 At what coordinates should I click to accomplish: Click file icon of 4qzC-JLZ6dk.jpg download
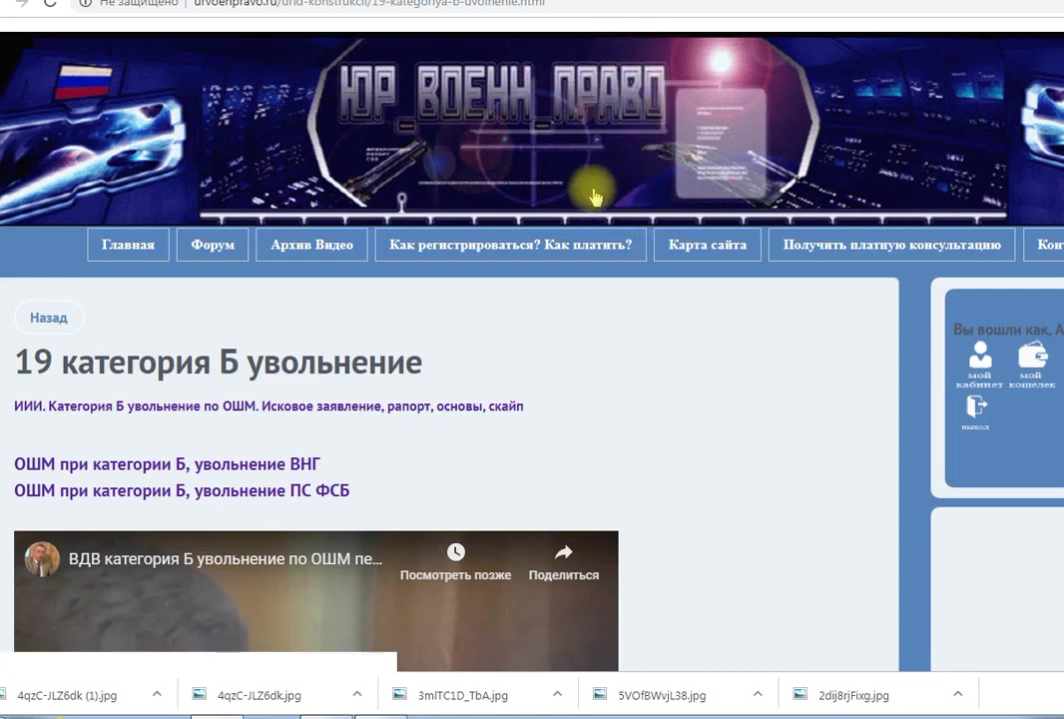tap(200, 694)
